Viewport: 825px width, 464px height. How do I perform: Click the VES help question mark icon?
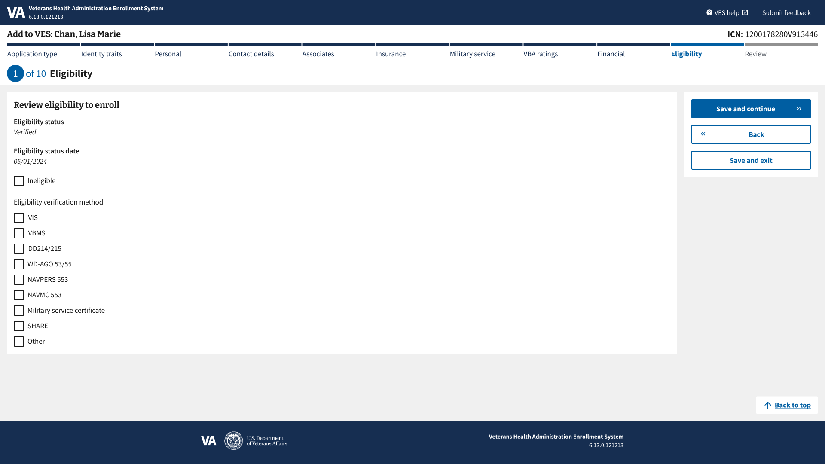[x=709, y=12]
